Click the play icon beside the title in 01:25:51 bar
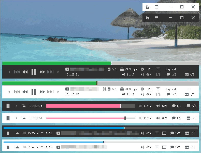Screen dimensions: 201x153 pos(67,69)
